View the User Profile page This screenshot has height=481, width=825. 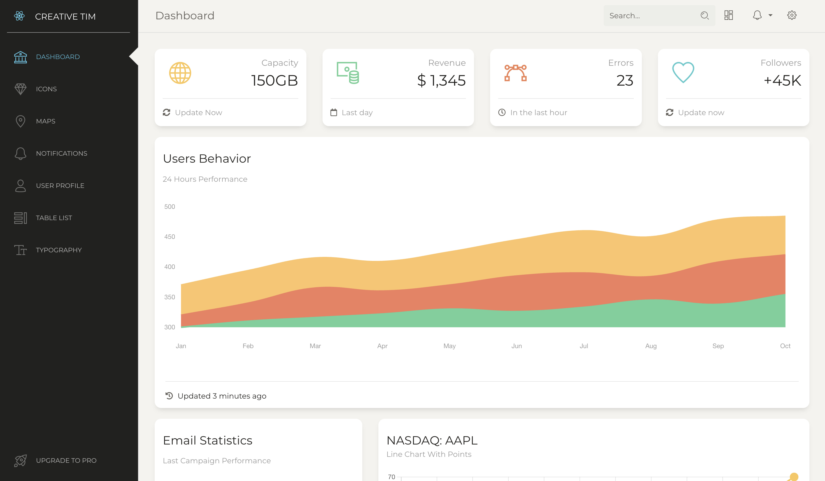pyautogui.click(x=60, y=185)
